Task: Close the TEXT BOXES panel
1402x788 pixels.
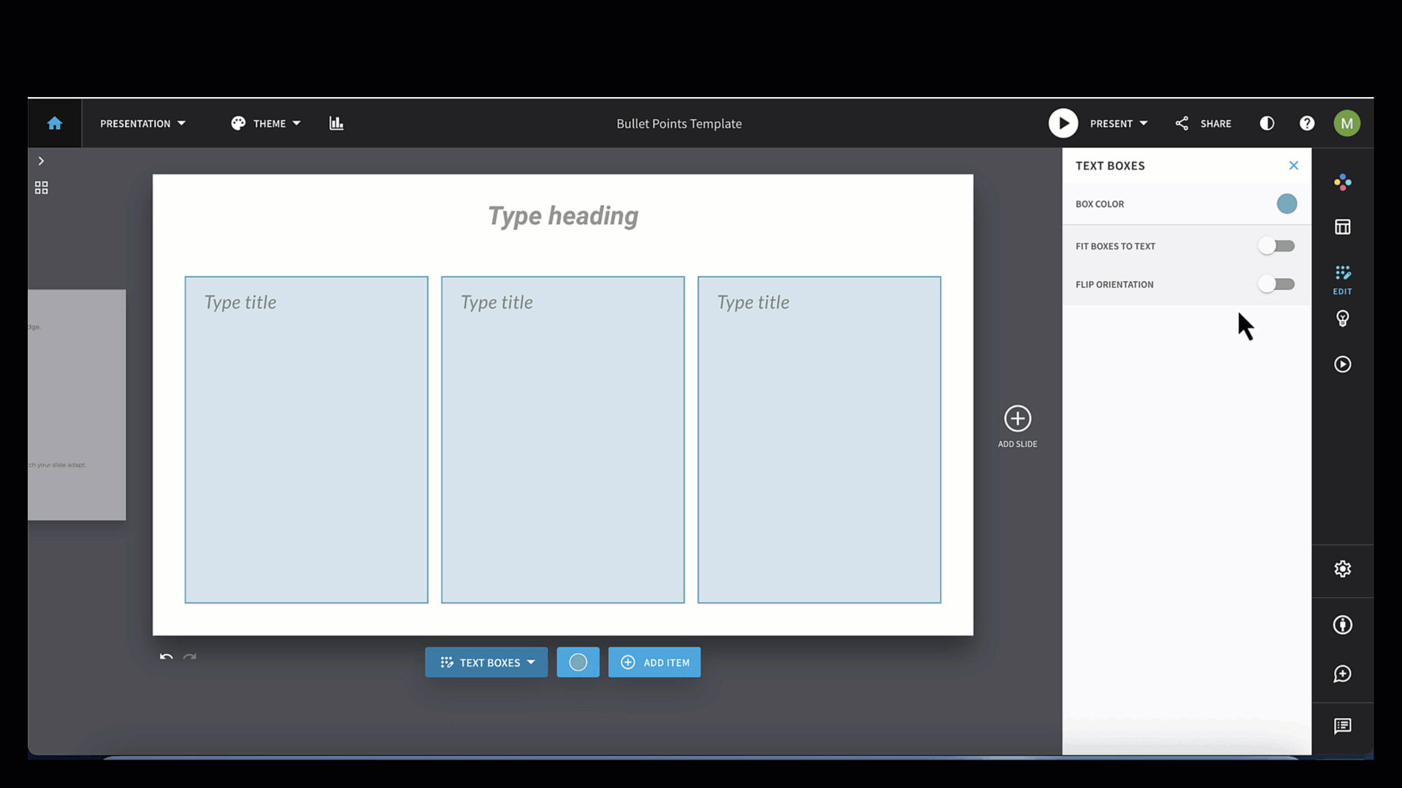Action: coord(1293,166)
